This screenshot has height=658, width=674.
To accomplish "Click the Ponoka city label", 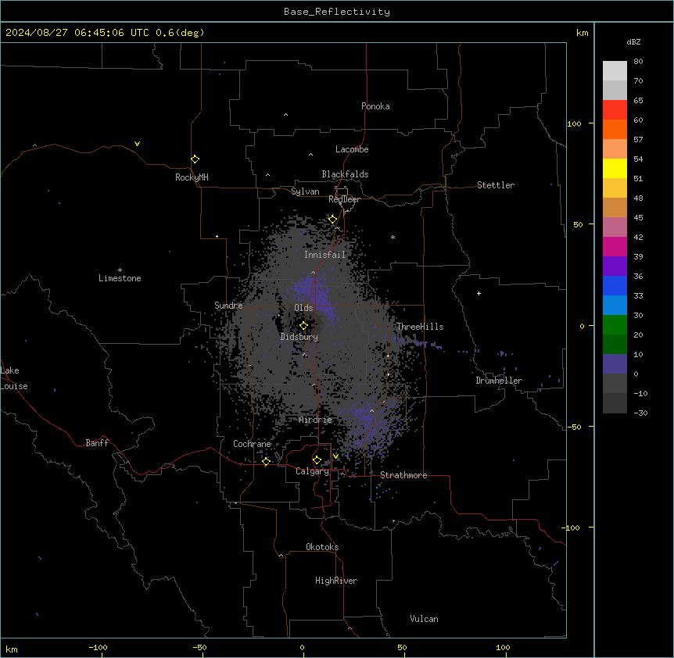I will tap(375, 106).
